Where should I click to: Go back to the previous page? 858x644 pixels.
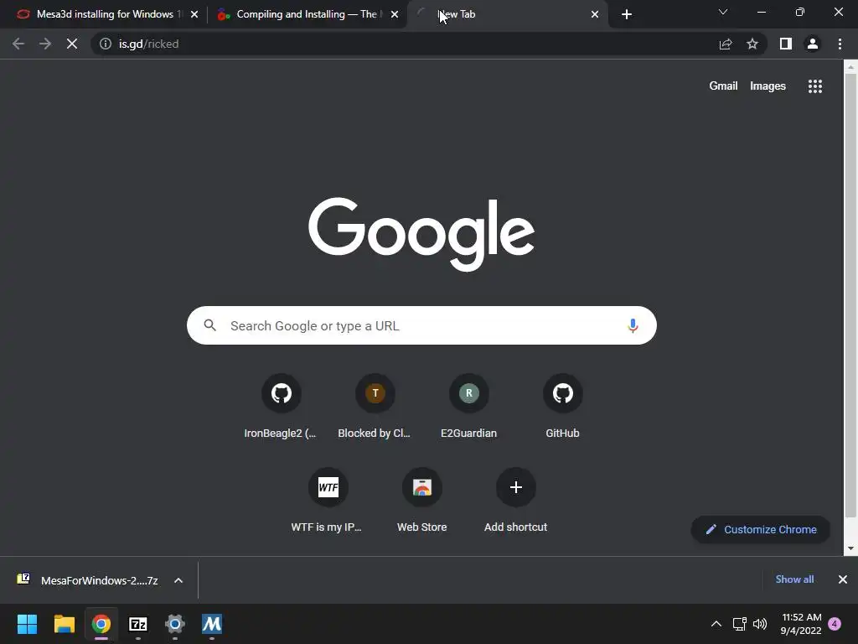click(18, 44)
